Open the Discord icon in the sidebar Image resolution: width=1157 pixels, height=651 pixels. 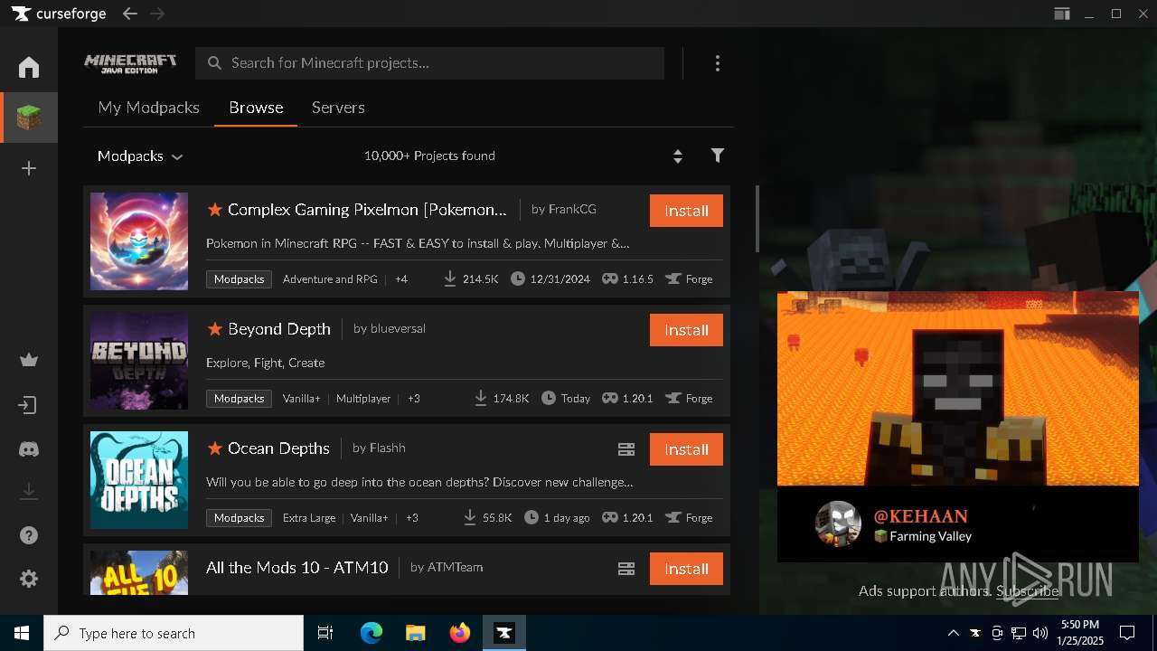(x=29, y=448)
